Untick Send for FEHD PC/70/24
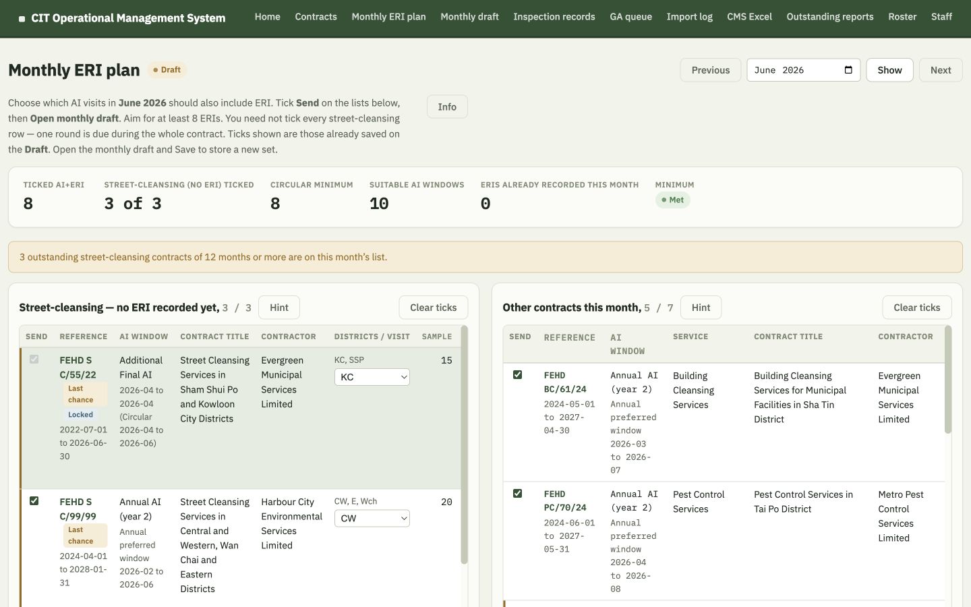971x607 pixels. 517,493
